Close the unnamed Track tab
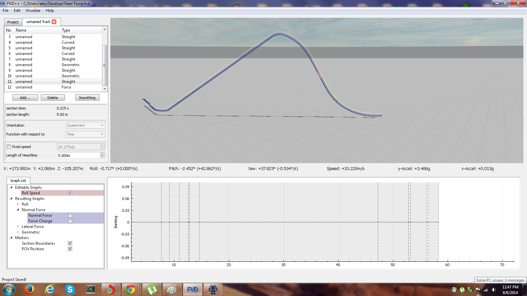This screenshot has width=527, height=296. click(x=54, y=22)
